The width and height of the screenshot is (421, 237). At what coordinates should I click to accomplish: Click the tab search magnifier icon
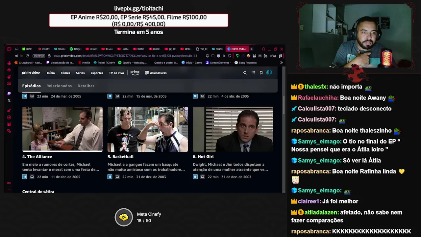click(263, 49)
